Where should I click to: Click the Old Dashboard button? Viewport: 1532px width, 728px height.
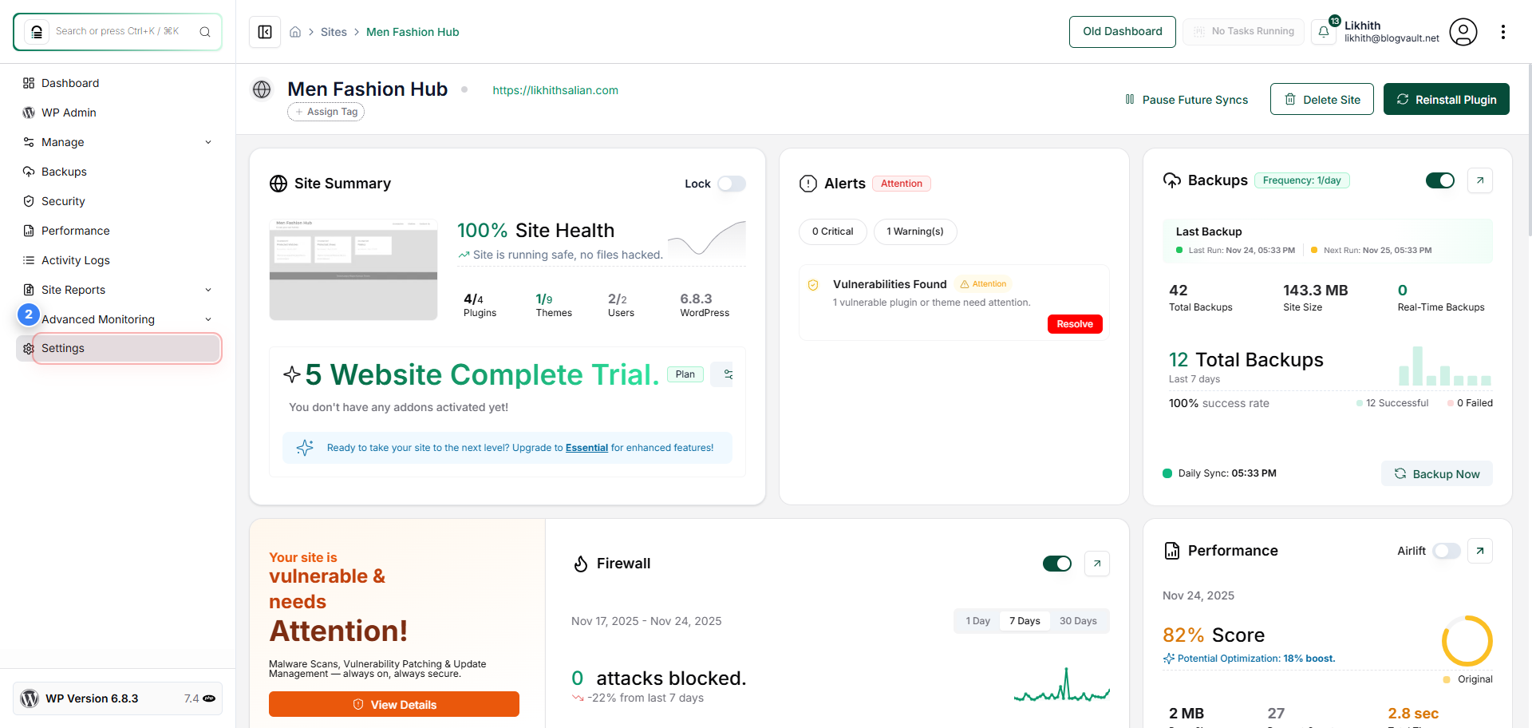(x=1123, y=32)
